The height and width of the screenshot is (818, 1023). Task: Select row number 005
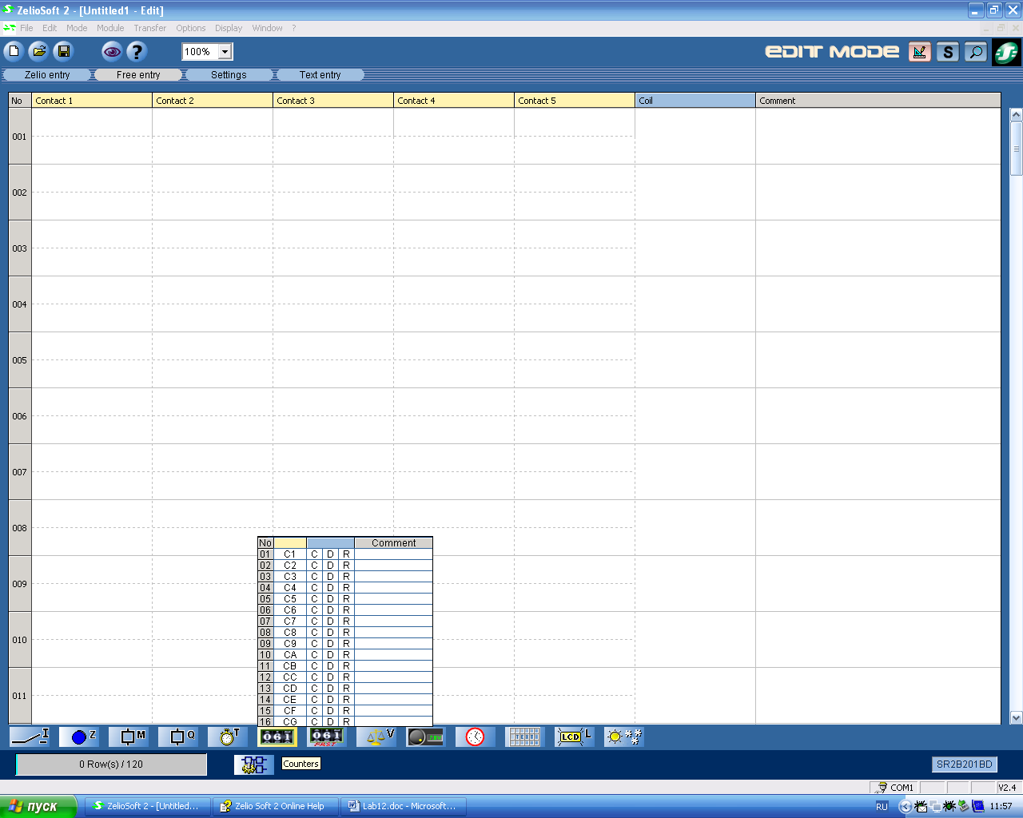coord(19,360)
